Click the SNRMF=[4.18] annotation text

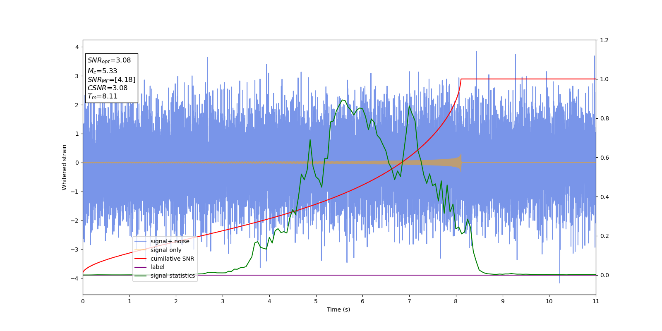111,80
